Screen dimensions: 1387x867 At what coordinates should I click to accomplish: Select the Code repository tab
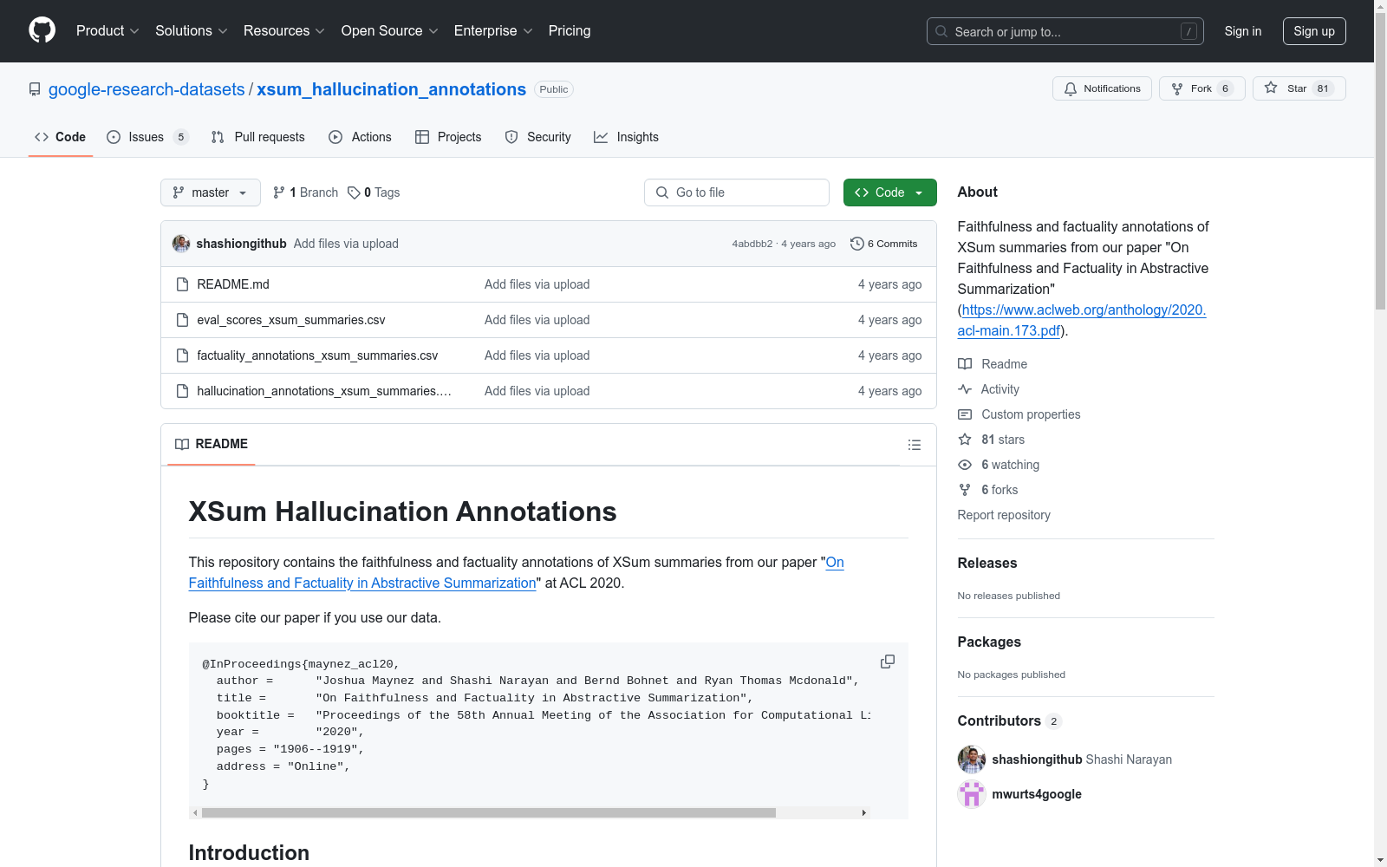pyautogui.click(x=61, y=137)
